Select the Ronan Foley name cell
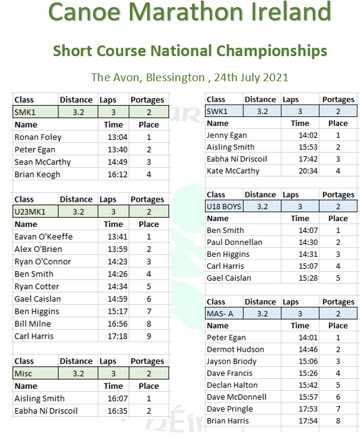The image size is (364, 436). point(38,137)
